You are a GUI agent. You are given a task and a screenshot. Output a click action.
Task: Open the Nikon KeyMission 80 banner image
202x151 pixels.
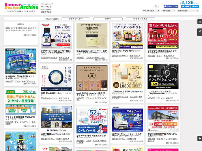163,77
